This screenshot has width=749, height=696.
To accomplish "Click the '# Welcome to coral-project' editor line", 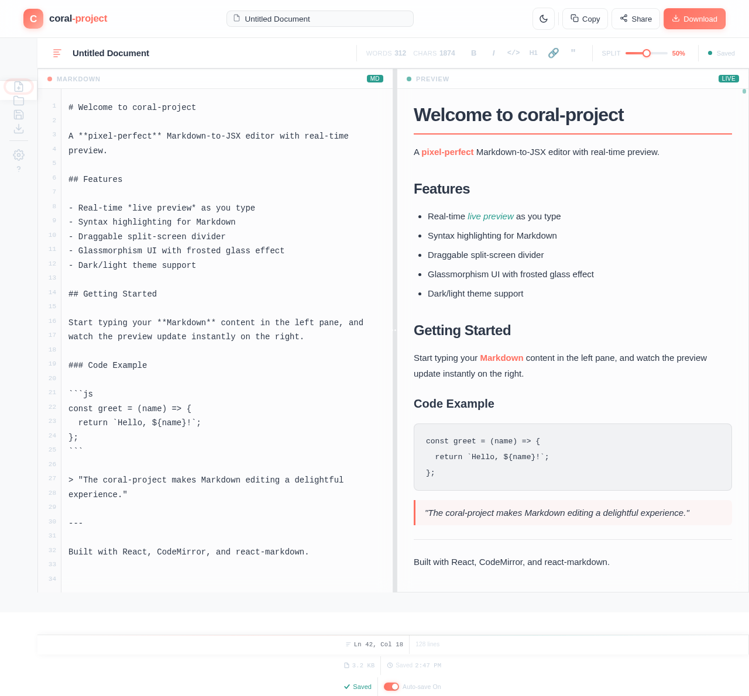I will pos(132,108).
